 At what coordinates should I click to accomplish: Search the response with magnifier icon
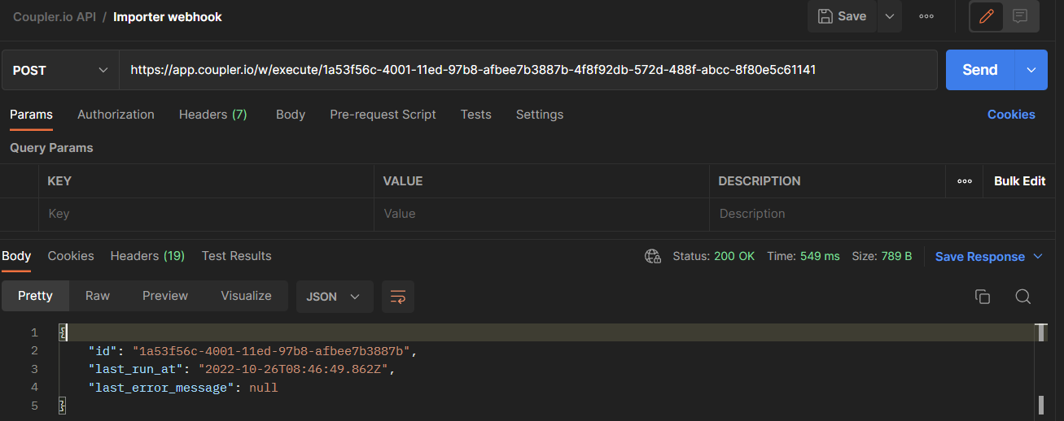tap(1023, 297)
